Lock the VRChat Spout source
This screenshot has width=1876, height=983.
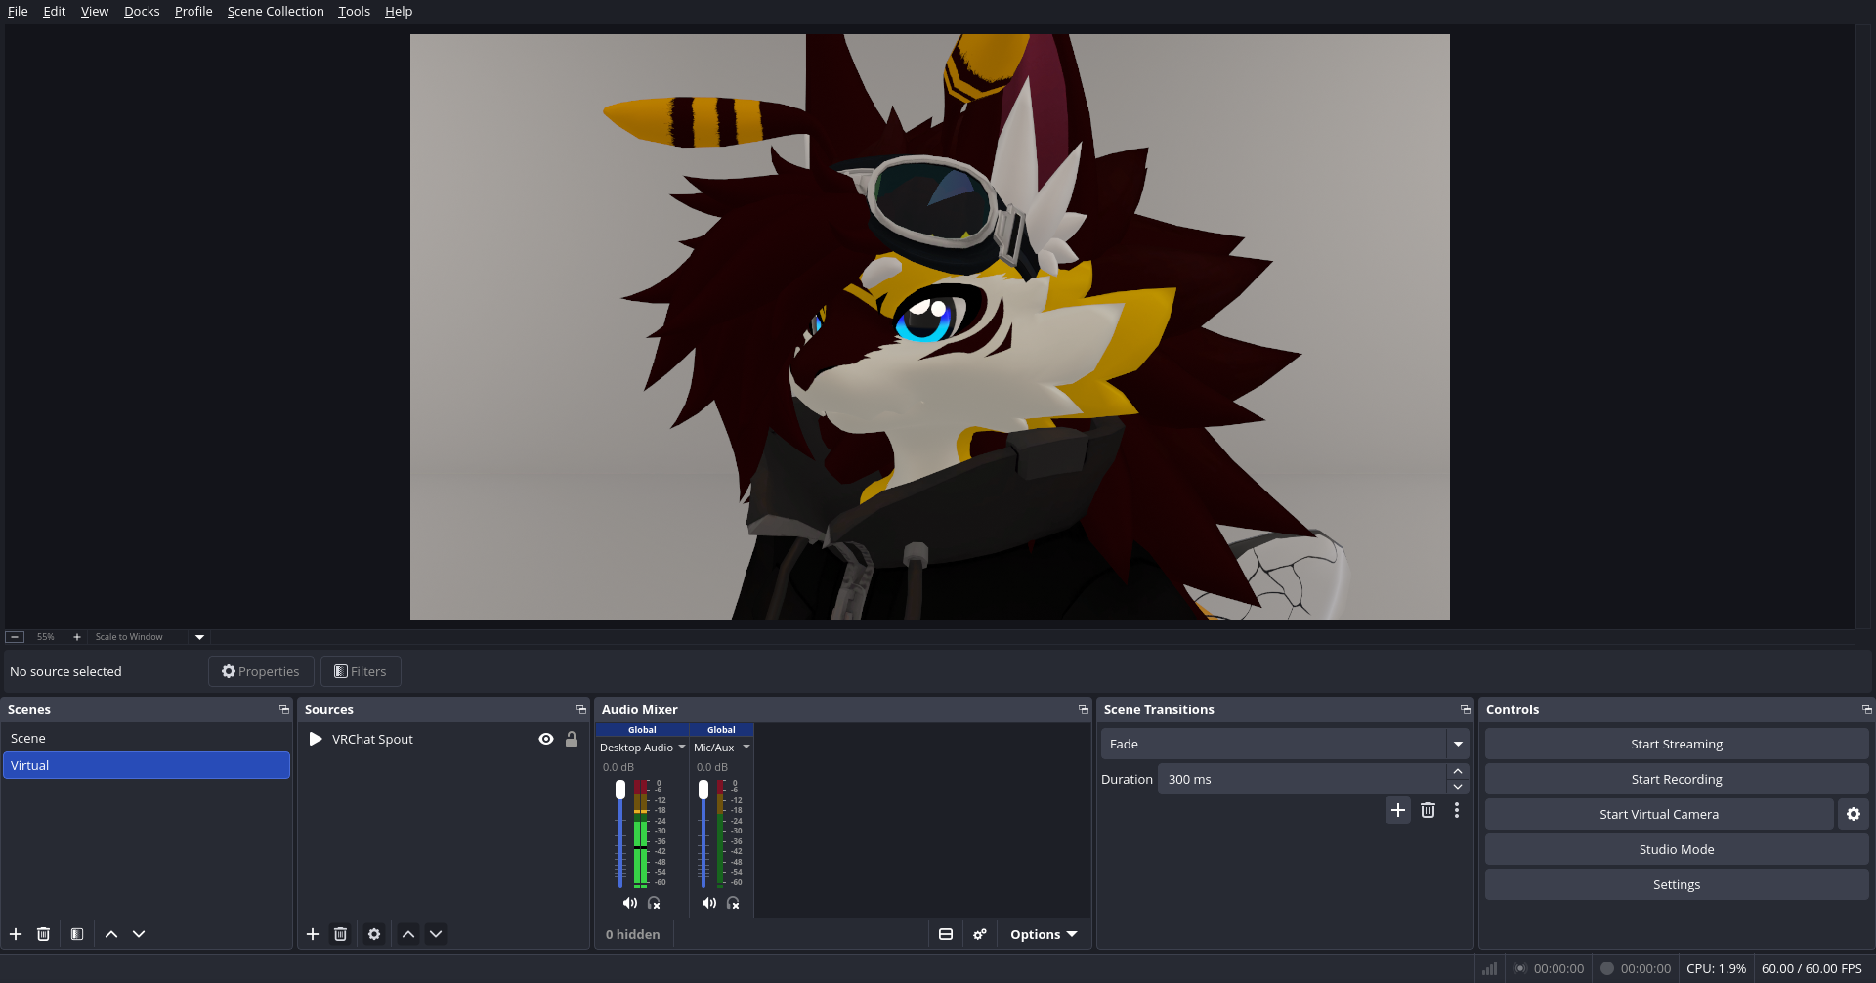(x=572, y=739)
